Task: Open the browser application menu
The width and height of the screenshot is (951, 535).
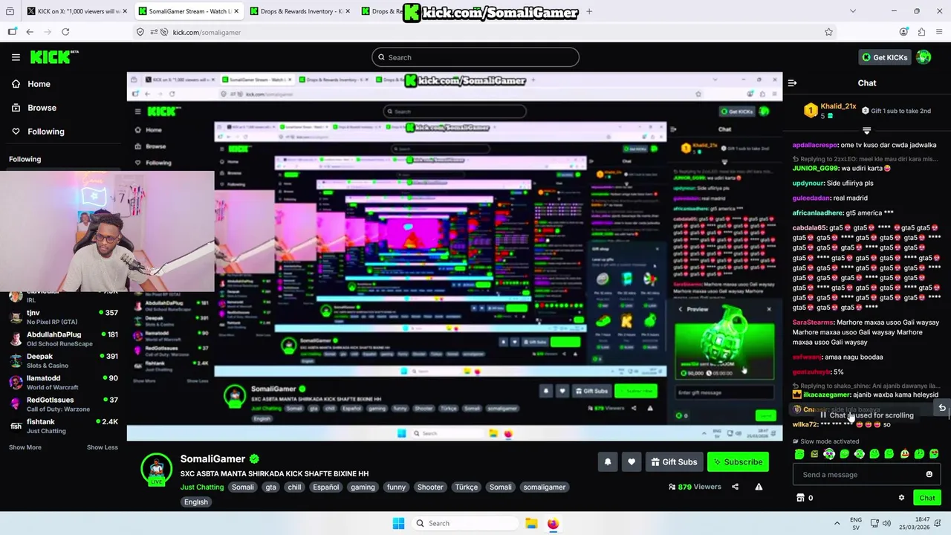Action: tap(939, 32)
